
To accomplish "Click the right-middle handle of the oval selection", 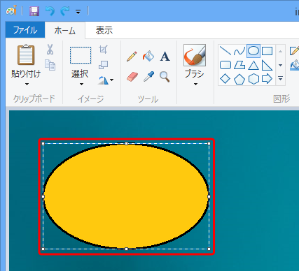I will click(x=209, y=197).
